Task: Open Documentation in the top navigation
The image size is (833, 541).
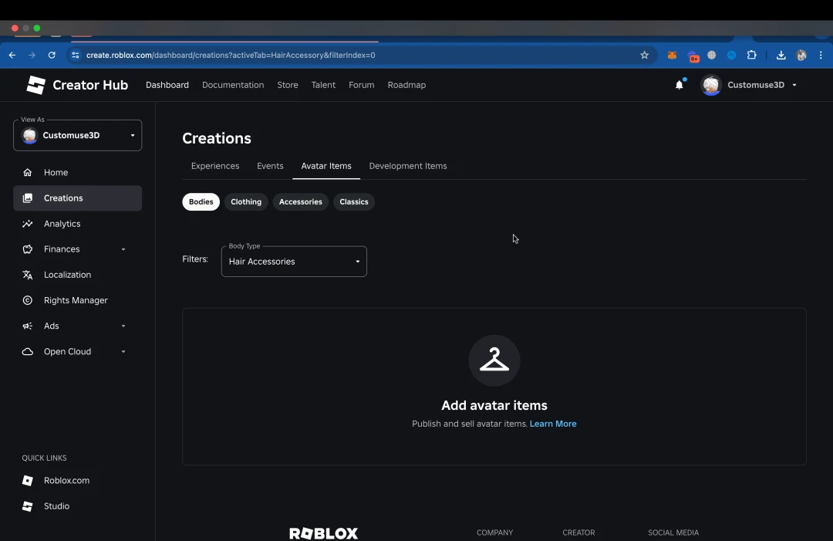Action: tap(233, 85)
